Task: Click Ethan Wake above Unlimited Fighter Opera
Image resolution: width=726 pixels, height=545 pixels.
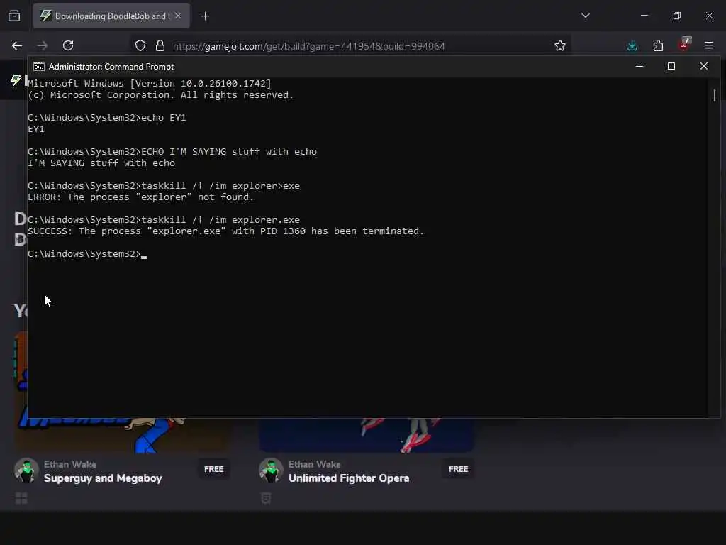Action: click(x=314, y=464)
